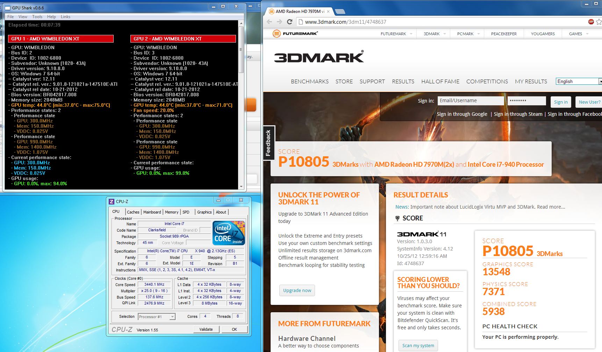Click Scan my system button
The height and width of the screenshot is (352, 602).
point(418,345)
